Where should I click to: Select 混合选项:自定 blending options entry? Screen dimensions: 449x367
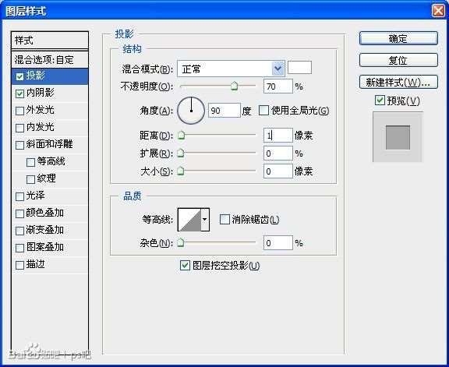50,60
